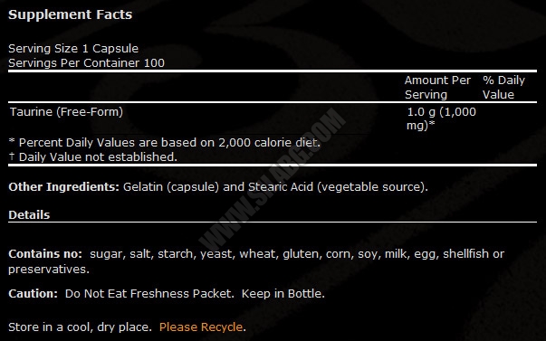Select the Supplement Facts heading
Viewport: 546px width, 341px height.
(71, 14)
